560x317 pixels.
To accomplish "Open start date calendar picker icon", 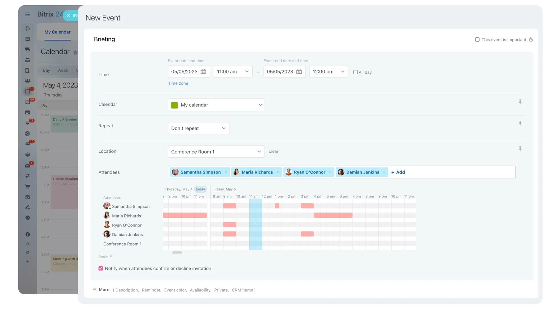I will 203,72.
